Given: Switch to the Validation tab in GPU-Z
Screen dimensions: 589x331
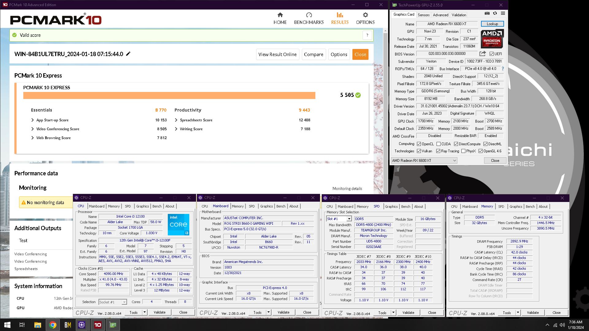Looking at the screenshot, I should (459, 15).
